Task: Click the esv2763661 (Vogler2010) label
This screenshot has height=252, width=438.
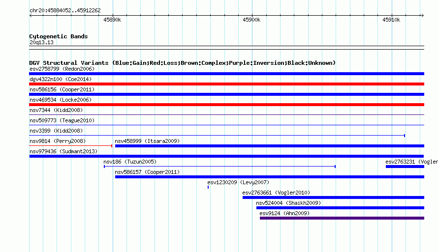Action: point(276,193)
